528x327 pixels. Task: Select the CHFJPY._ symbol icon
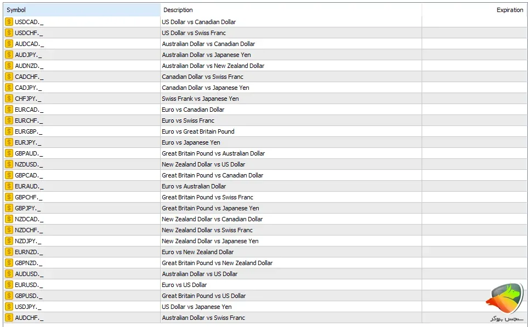(9, 99)
